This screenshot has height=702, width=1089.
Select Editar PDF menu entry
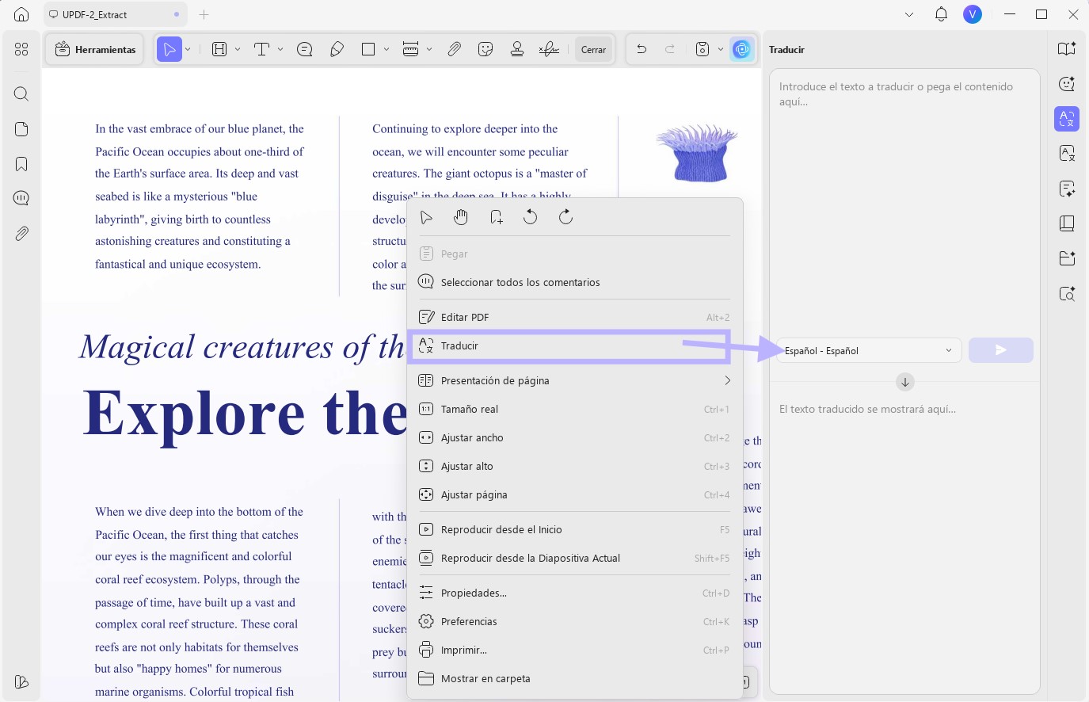click(575, 317)
